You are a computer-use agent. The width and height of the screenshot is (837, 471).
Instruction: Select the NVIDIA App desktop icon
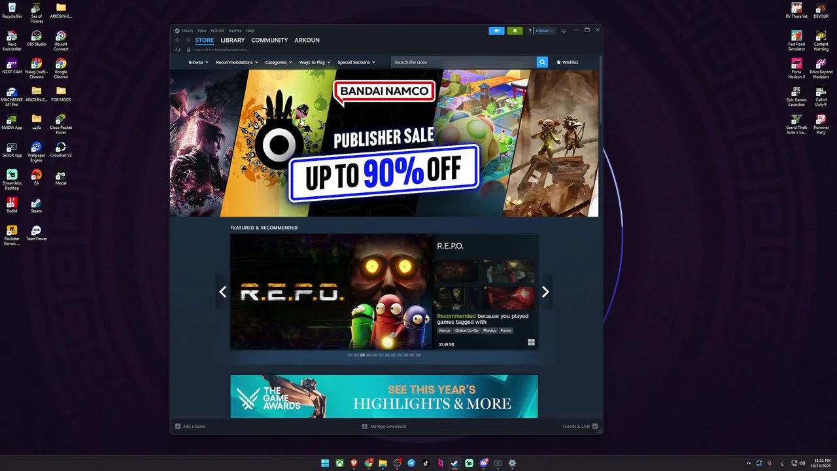[12, 122]
